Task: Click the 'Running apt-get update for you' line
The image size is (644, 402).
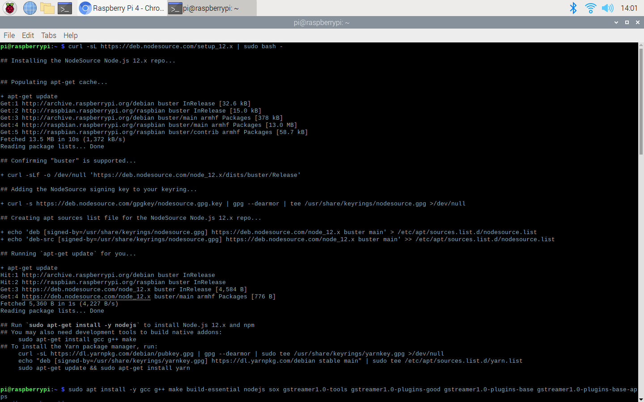Action: pyautogui.click(x=68, y=254)
